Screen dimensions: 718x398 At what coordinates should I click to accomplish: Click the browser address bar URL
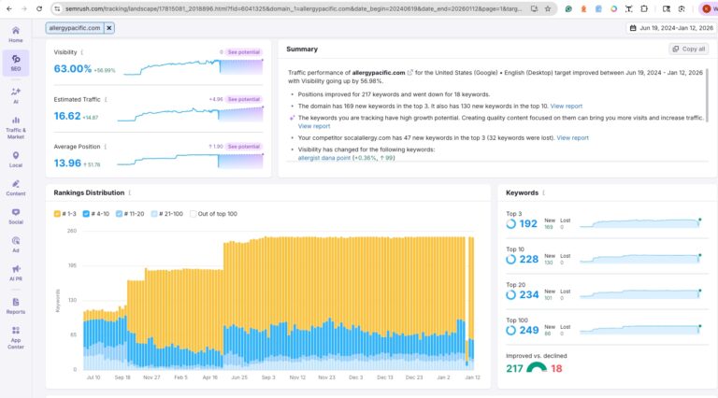(293, 8)
